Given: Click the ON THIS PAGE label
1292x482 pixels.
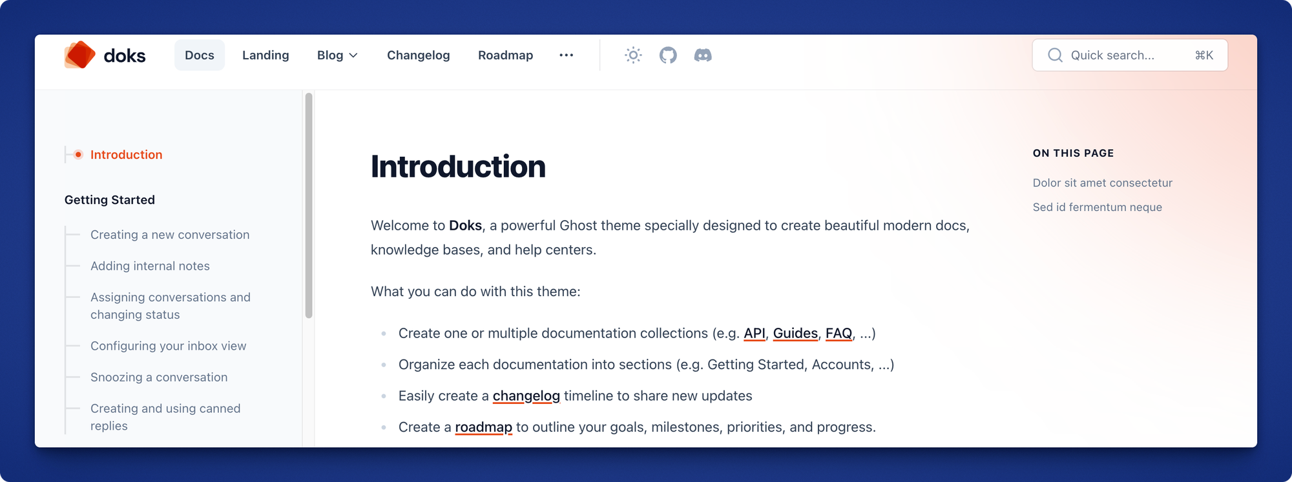Looking at the screenshot, I should click(1074, 153).
